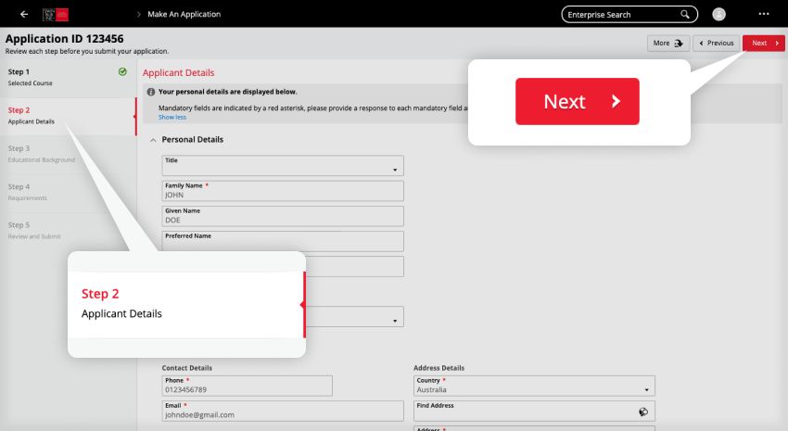Click the Show less link
Screen dimensions: 788x431
pos(172,118)
